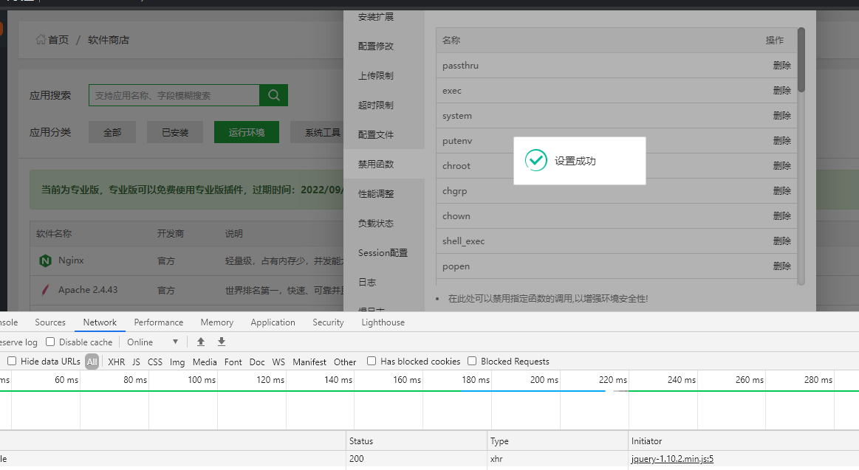Click the Status column header

pyautogui.click(x=417, y=441)
